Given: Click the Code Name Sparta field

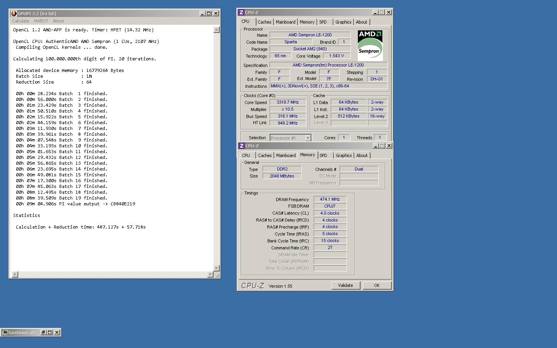Looking at the screenshot, I should click(x=290, y=42).
